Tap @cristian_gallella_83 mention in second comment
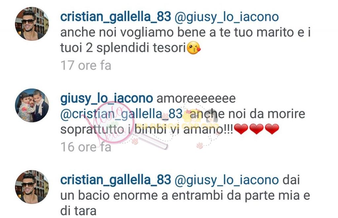 [121, 114]
